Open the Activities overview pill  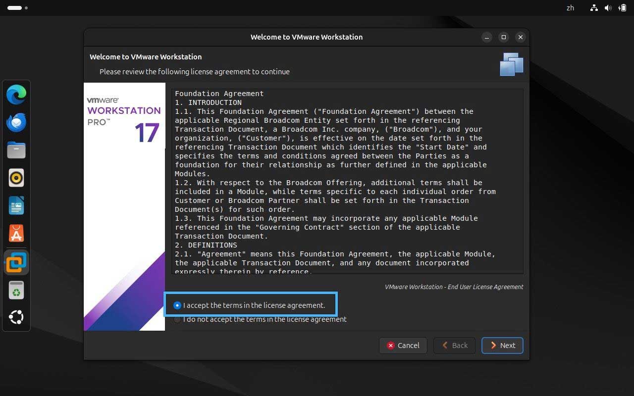pos(17,8)
